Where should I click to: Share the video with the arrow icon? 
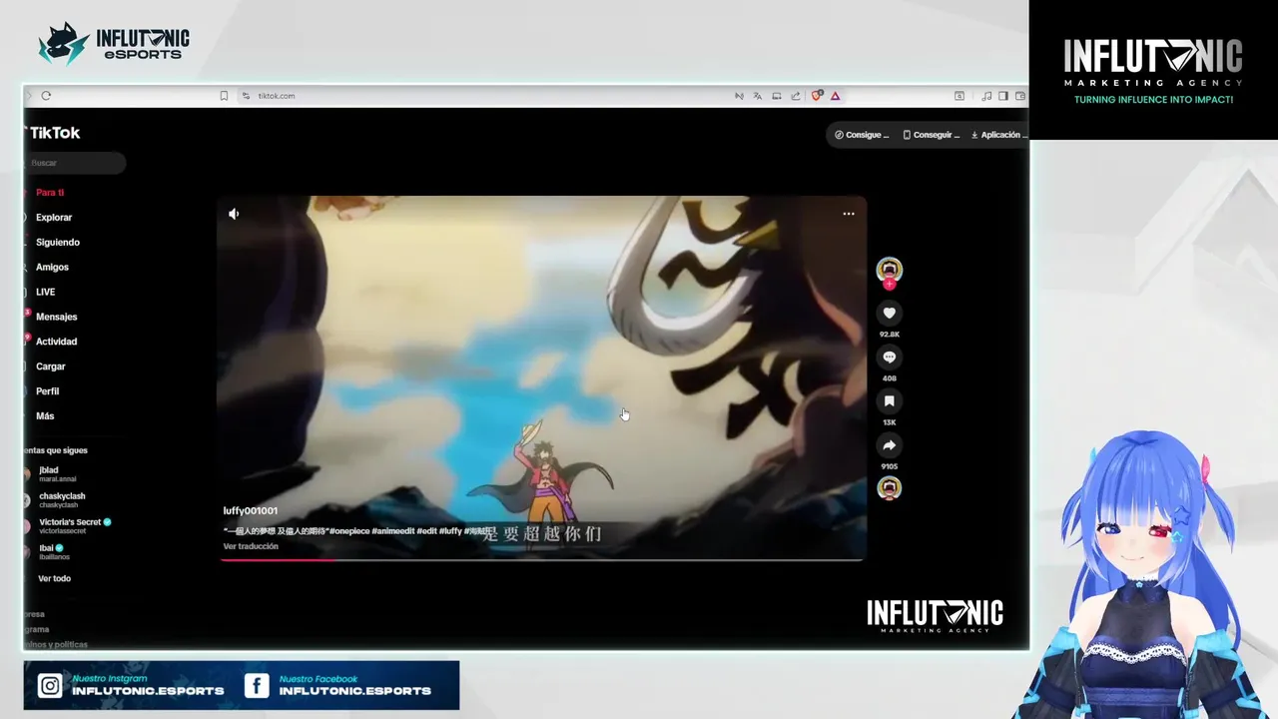point(889,445)
